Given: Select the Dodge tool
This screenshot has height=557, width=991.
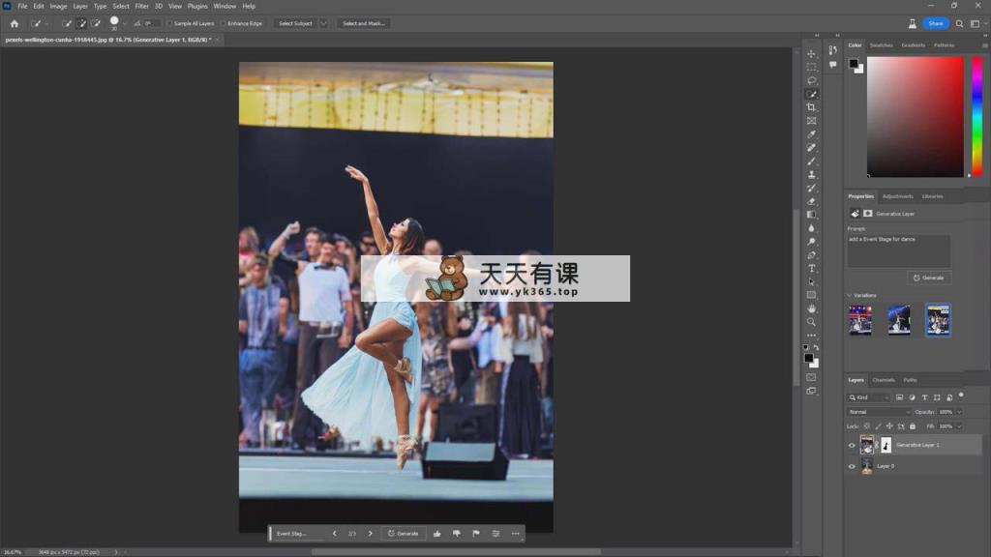Looking at the screenshot, I should pos(812,242).
